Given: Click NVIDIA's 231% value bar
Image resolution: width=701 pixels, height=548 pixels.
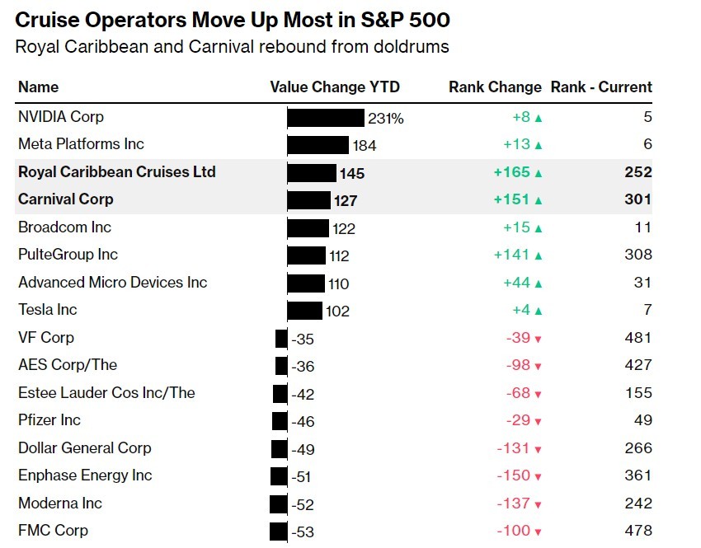Looking at the screenshot, I should tap(325, 118).
